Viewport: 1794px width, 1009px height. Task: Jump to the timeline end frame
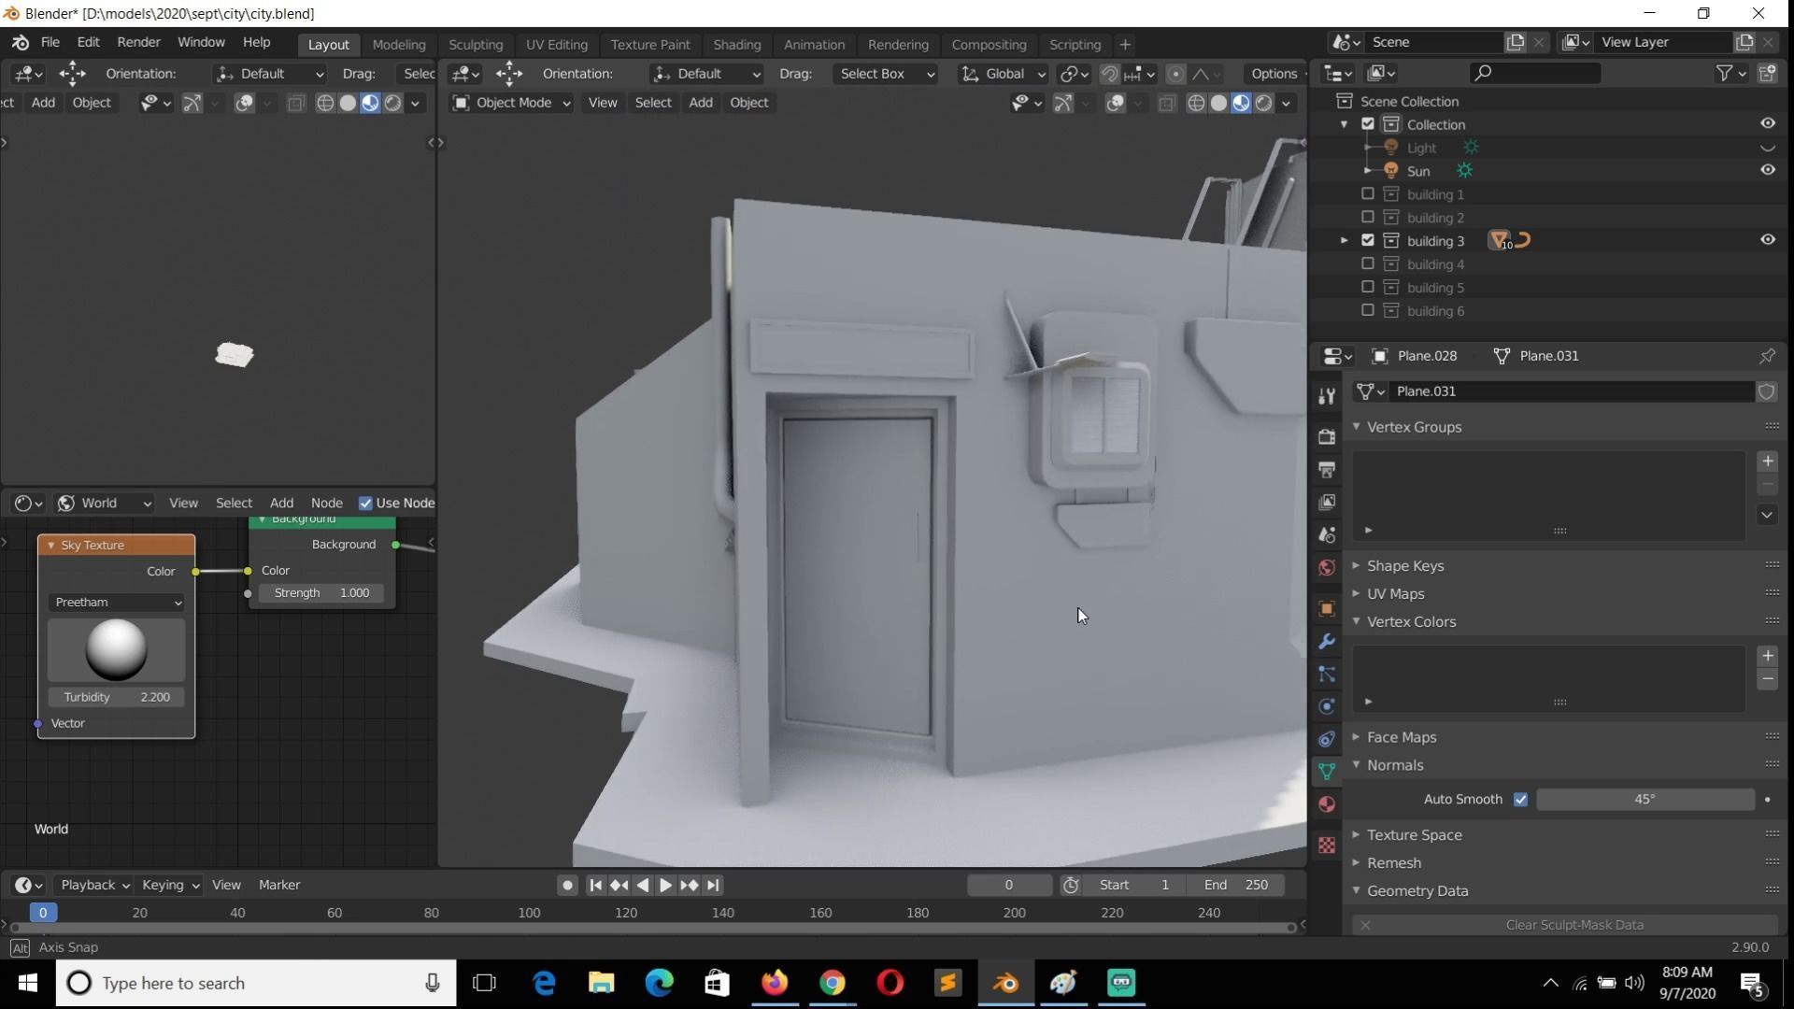pyautogui.click(x=713, y=885)
